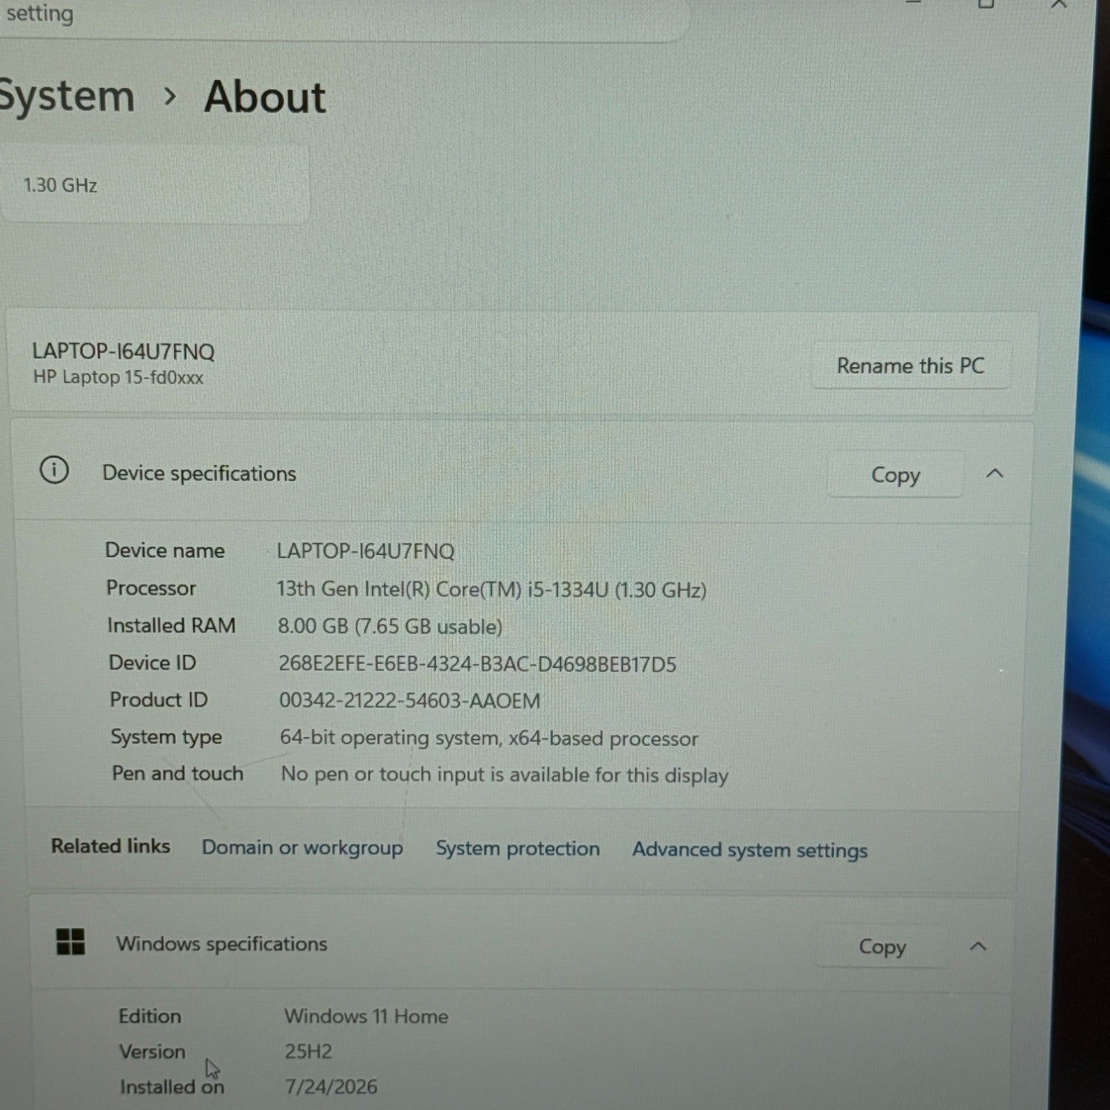Copy the Windows specifications

pyautogui.click(x=881, y=946)
